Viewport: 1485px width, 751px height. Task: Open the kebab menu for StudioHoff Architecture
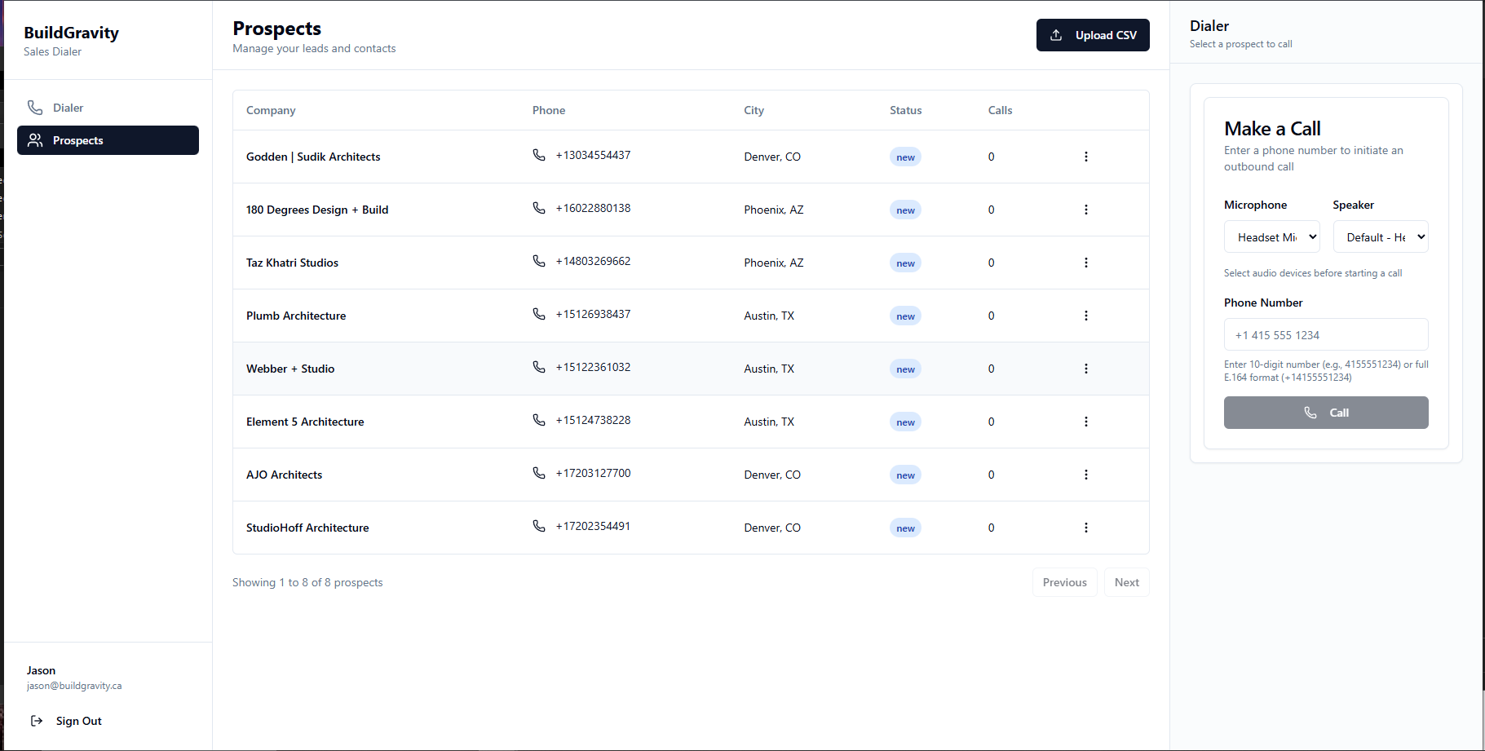(1085, 528)
